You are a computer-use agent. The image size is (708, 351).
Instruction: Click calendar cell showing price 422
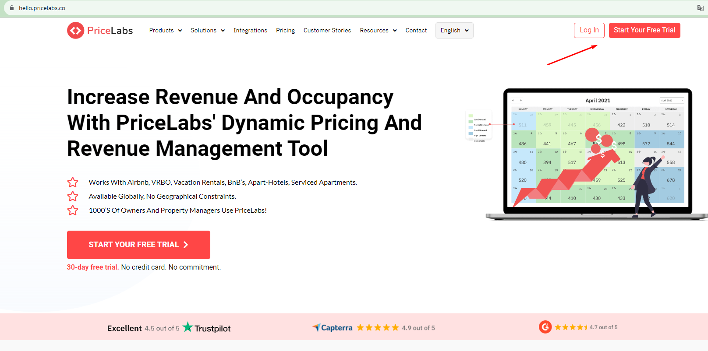point(622,121)
